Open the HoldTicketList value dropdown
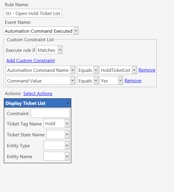 point(118,70)
